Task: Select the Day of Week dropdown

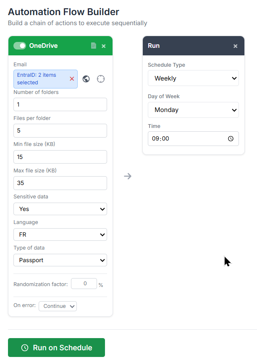Action: point(193,110)
